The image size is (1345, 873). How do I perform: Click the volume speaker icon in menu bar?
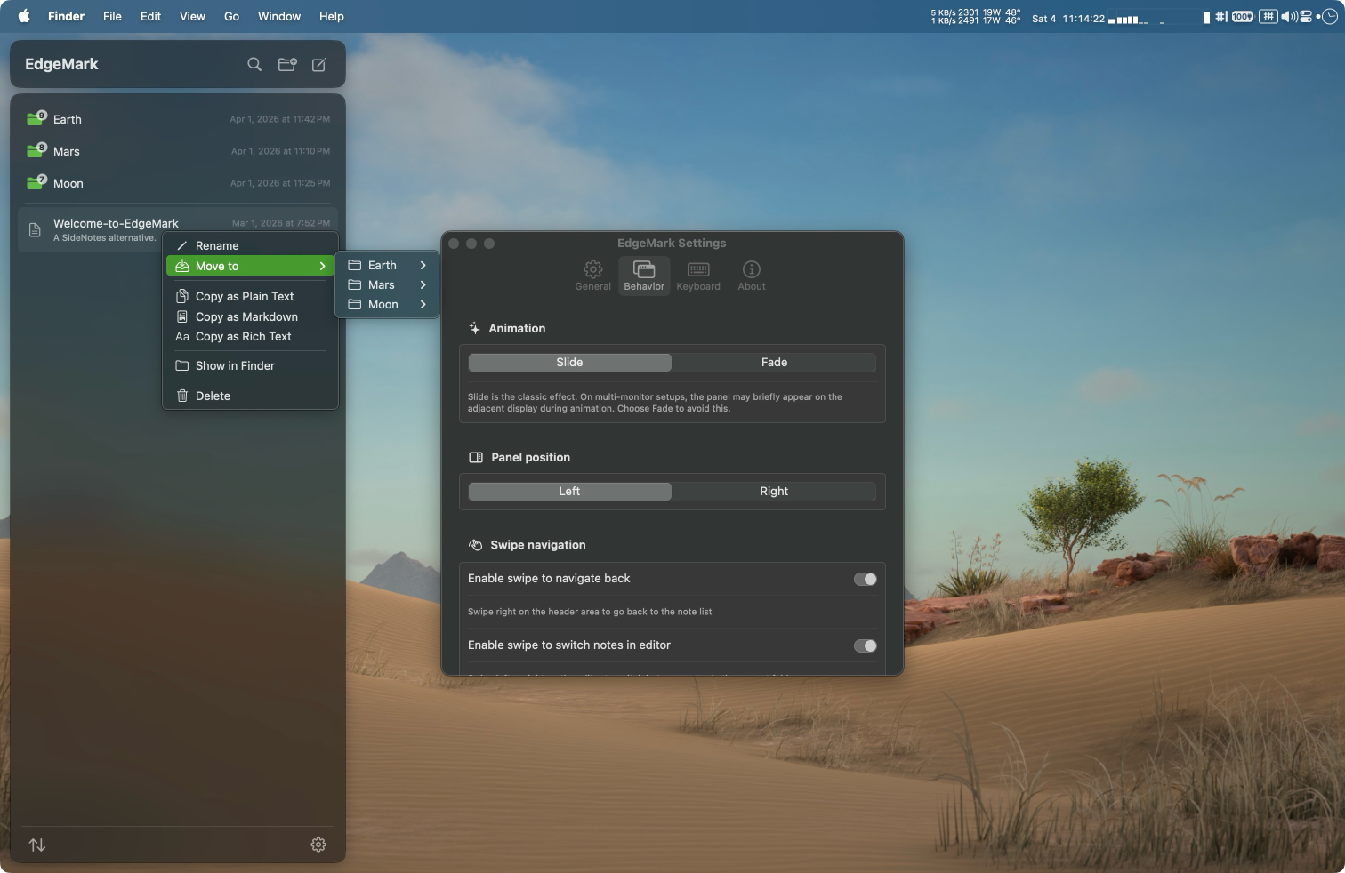tap(1289, 16)
